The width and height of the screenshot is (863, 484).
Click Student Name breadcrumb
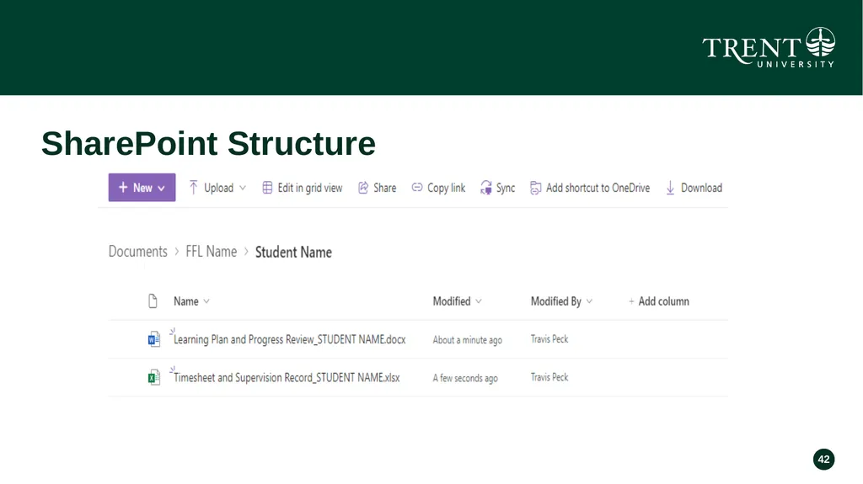tap(293, 252)
